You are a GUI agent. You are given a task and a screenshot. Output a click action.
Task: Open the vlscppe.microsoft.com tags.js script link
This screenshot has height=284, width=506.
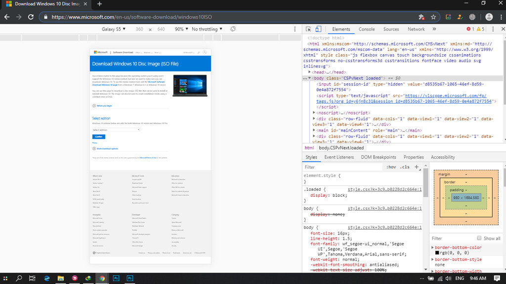click(404, 98)
